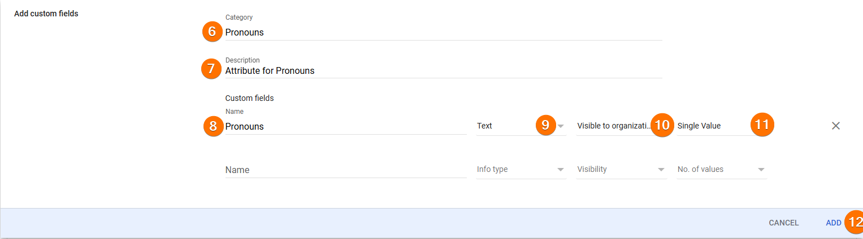Expand the No. of values dropdown

tap(722, 169)
